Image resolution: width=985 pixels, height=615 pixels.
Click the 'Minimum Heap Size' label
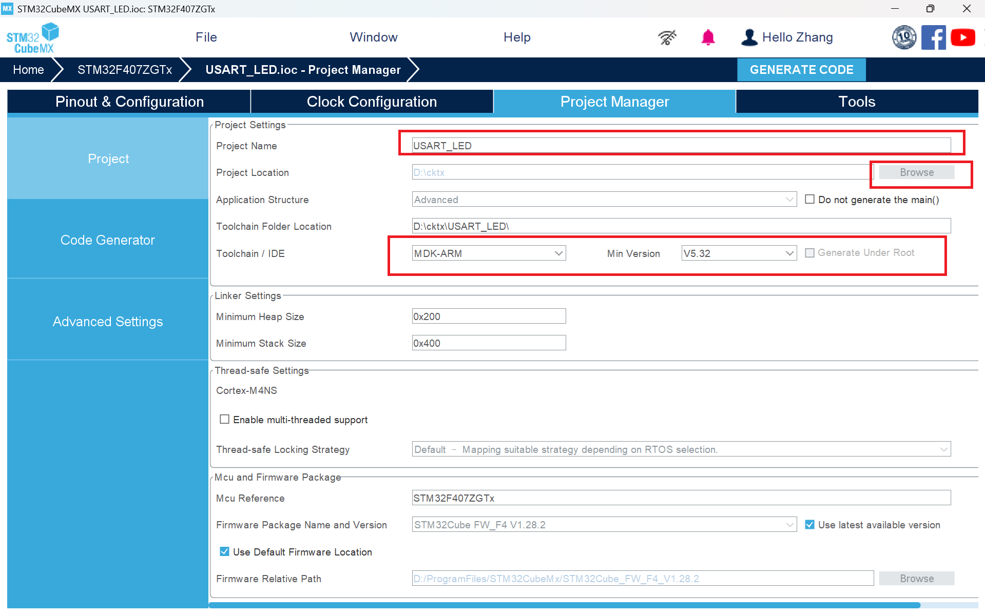pyautogui.click(x=260, y=316)
